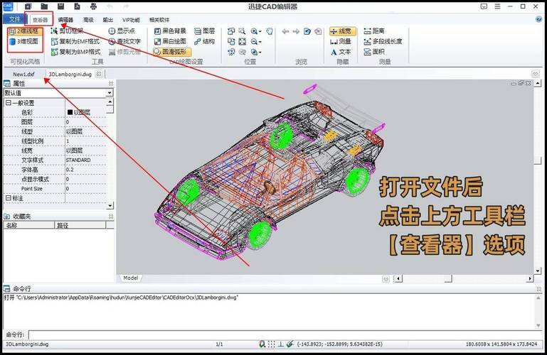Select the 距离 distance measure tool
The image size is (547, 355).
click(x=374, y=31)
